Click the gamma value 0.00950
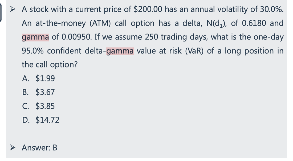Image resolution: width=293 pixels, height=161 pixels. click(76, 37)
